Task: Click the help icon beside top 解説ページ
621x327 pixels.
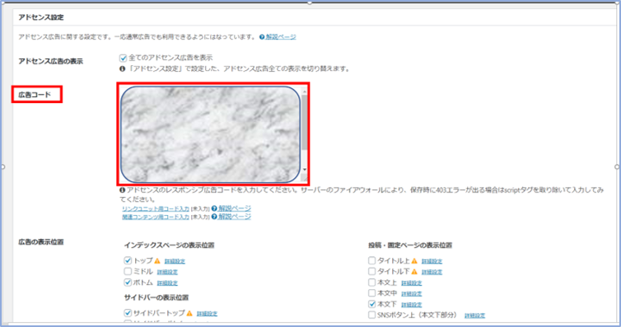Action: tap(262, 37)
